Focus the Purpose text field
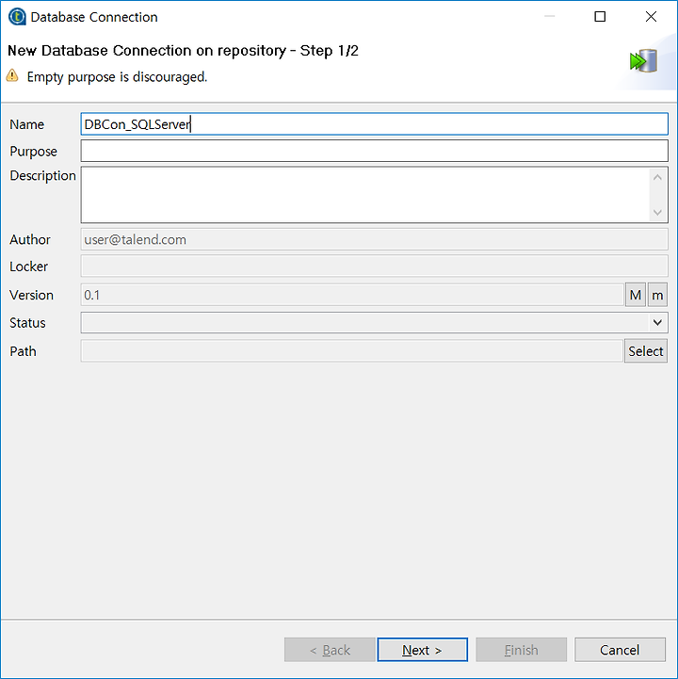Image resolution: width=678 pixels, height=679 pixels. coord(374,151)
